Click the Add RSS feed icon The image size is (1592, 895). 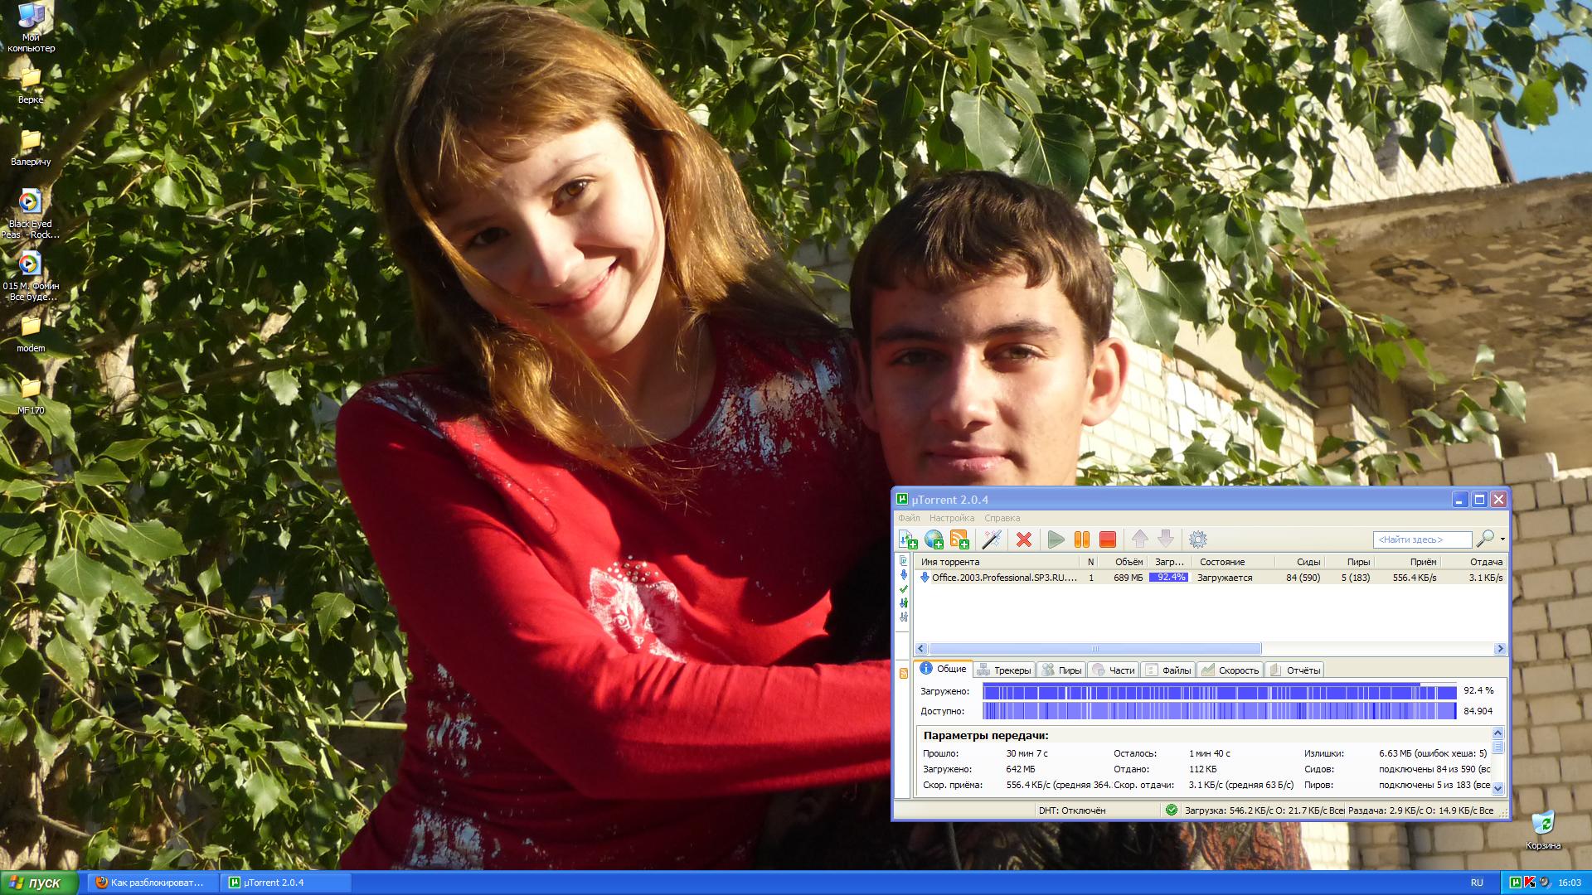pos(959,539)
